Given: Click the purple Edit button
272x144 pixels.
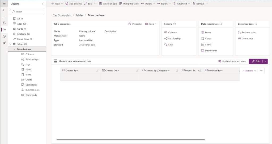Looking at the screenshot, I should tap(255, 61).
